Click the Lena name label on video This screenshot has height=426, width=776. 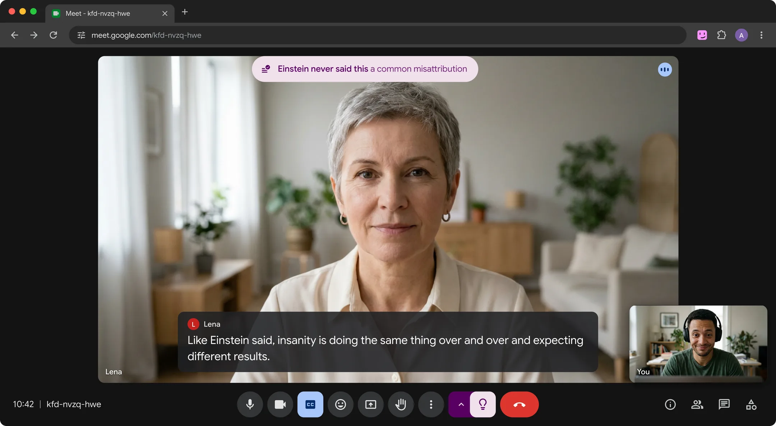pyautogui.click(x=114, y=372)
